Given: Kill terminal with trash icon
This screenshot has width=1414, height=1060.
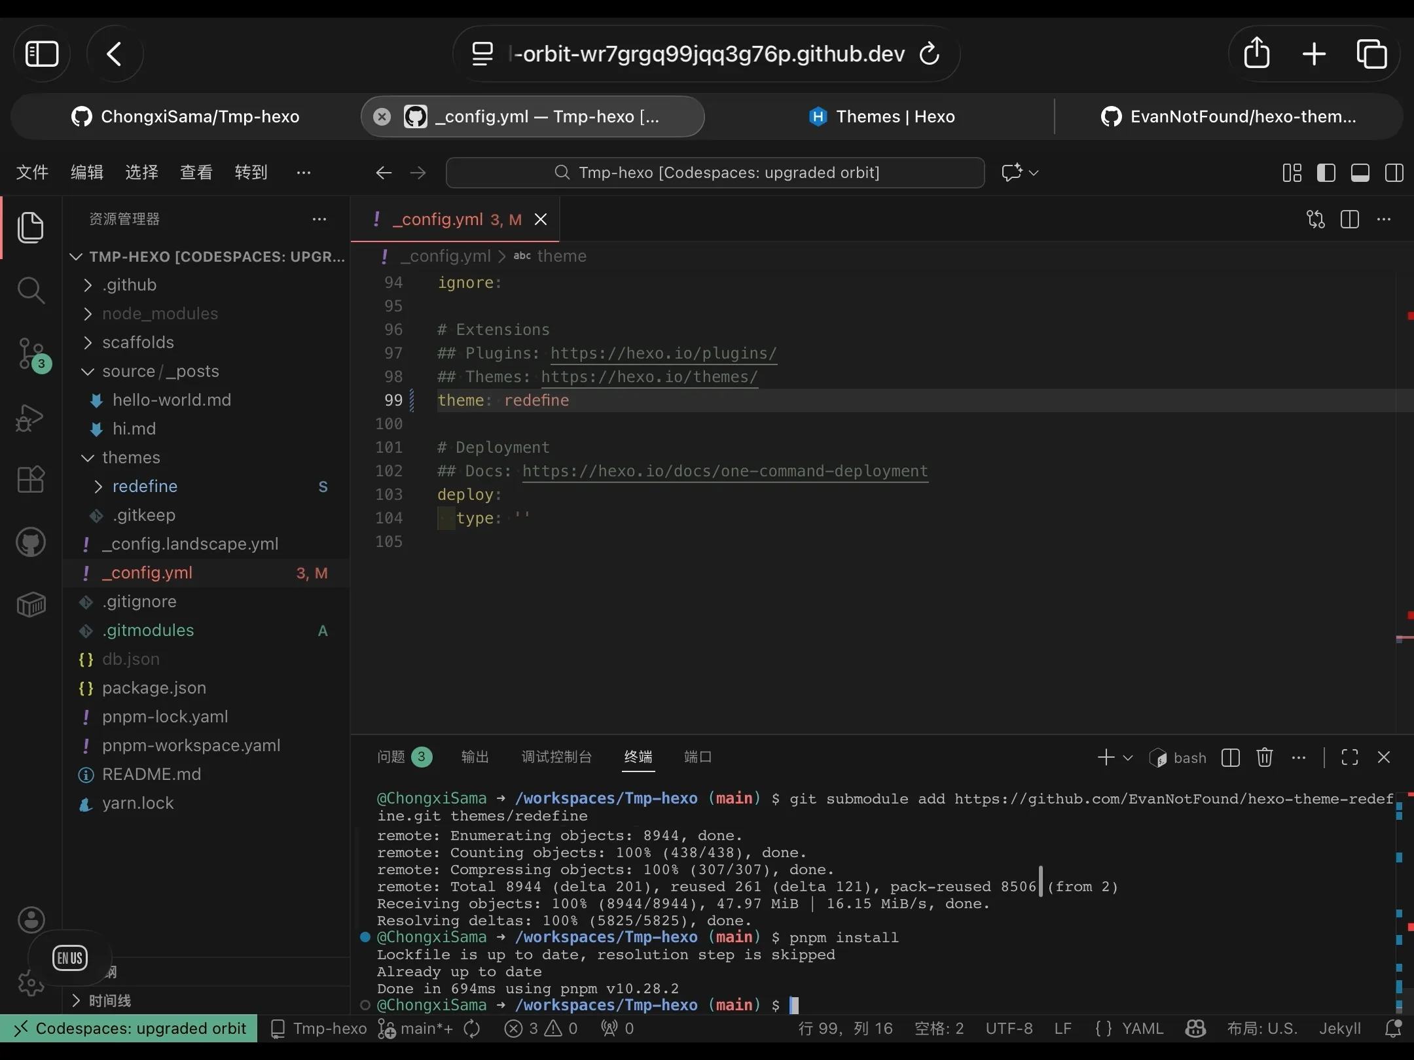Looking at the screenshot, I should [1264, 757].
